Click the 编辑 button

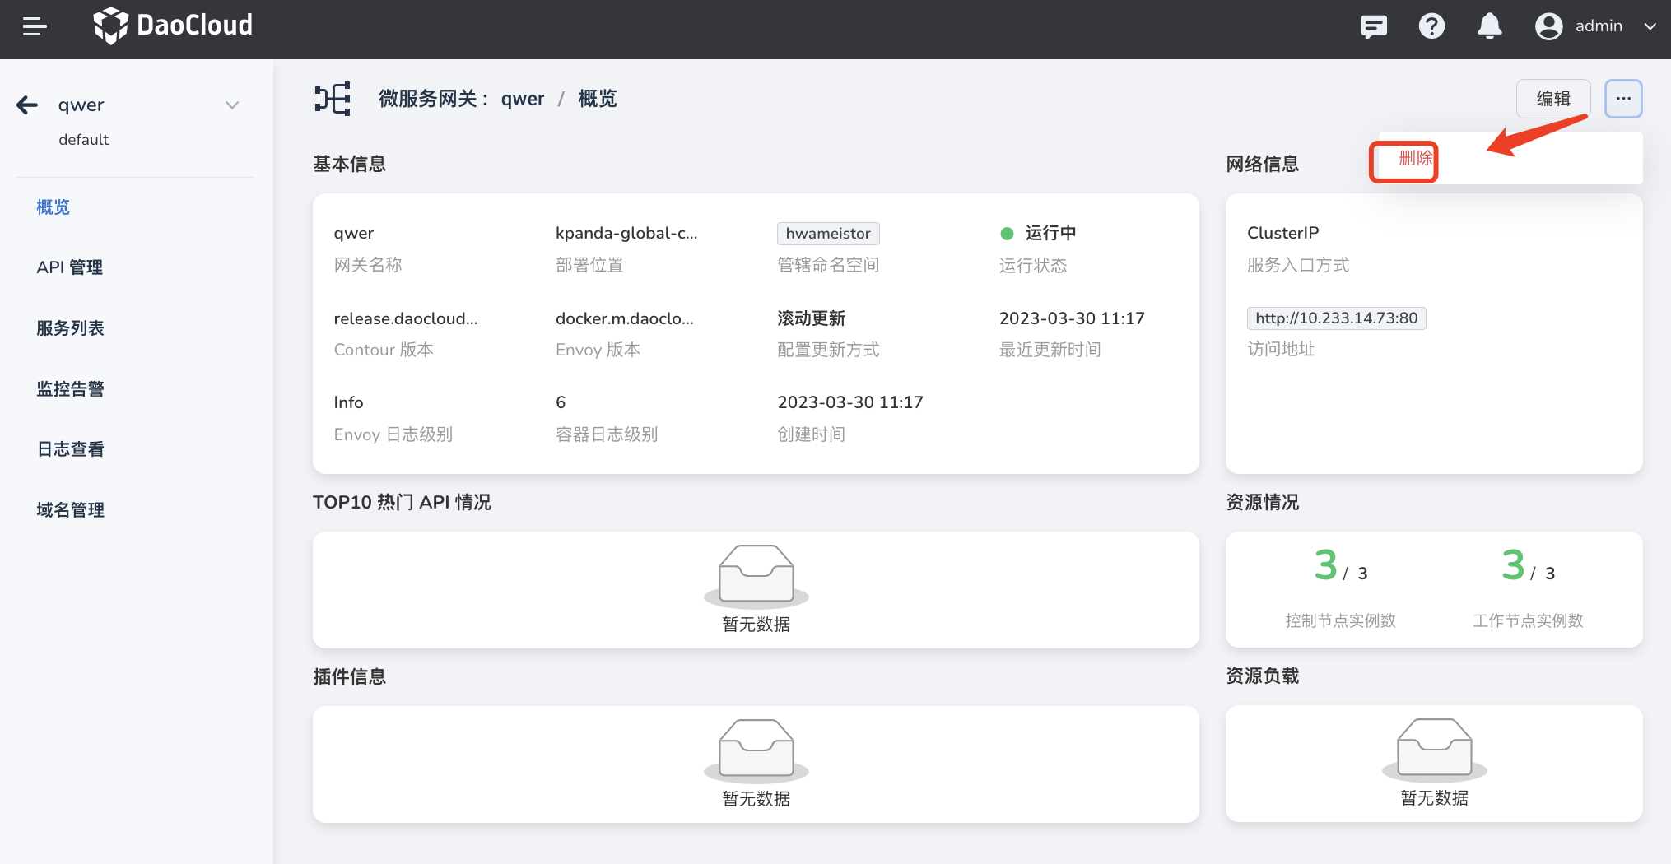pos(1553,99)
